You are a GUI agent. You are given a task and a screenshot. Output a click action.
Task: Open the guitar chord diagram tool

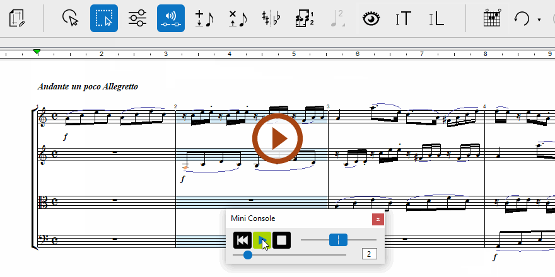(493, 18)
